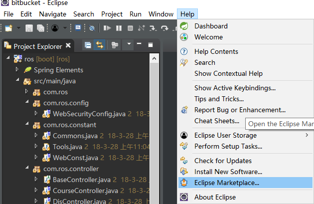Open Welcome from Help menu
Image resolution: width=314 pixels, height=204 pixels.
coord(245,37)
